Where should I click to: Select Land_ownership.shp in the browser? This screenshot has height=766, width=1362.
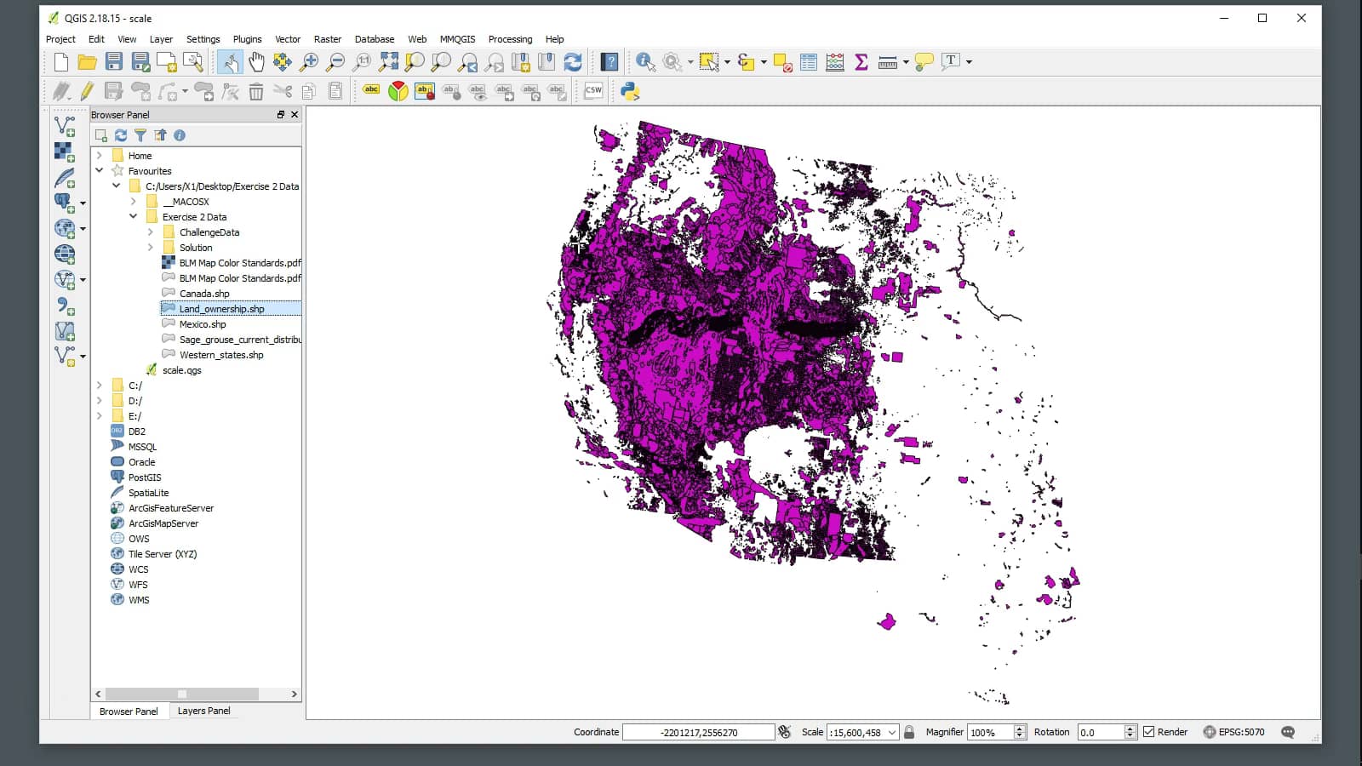[221, 308]
